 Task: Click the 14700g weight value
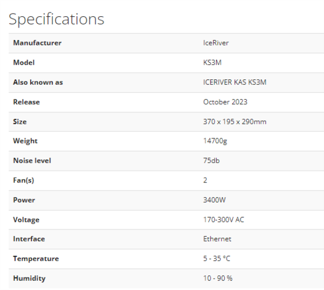pos(215,141)
